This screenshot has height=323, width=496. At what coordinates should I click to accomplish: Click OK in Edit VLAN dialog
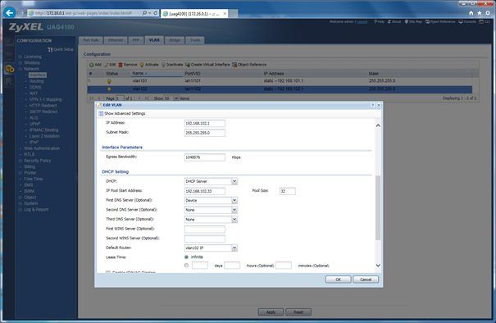[x=338, y=280]
